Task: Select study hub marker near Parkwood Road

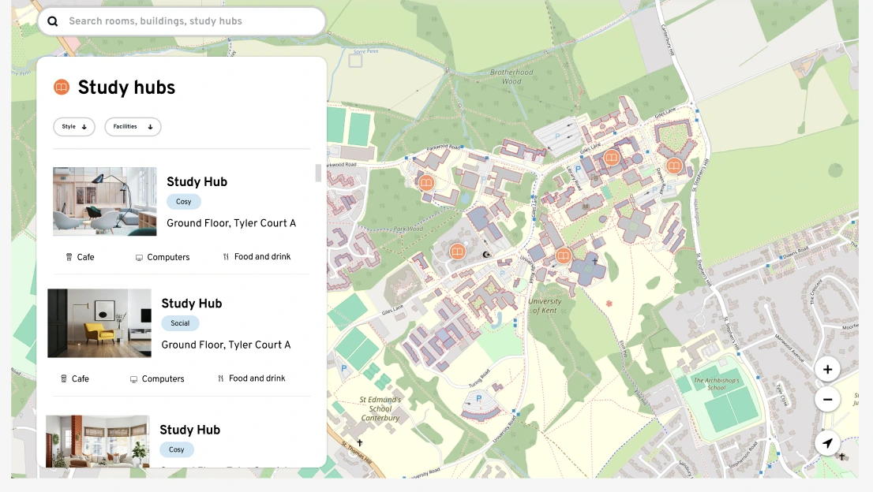Action: tap(426, 183)
